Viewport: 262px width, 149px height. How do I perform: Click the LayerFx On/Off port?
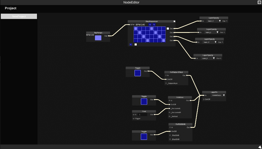(x=204, y=99)
